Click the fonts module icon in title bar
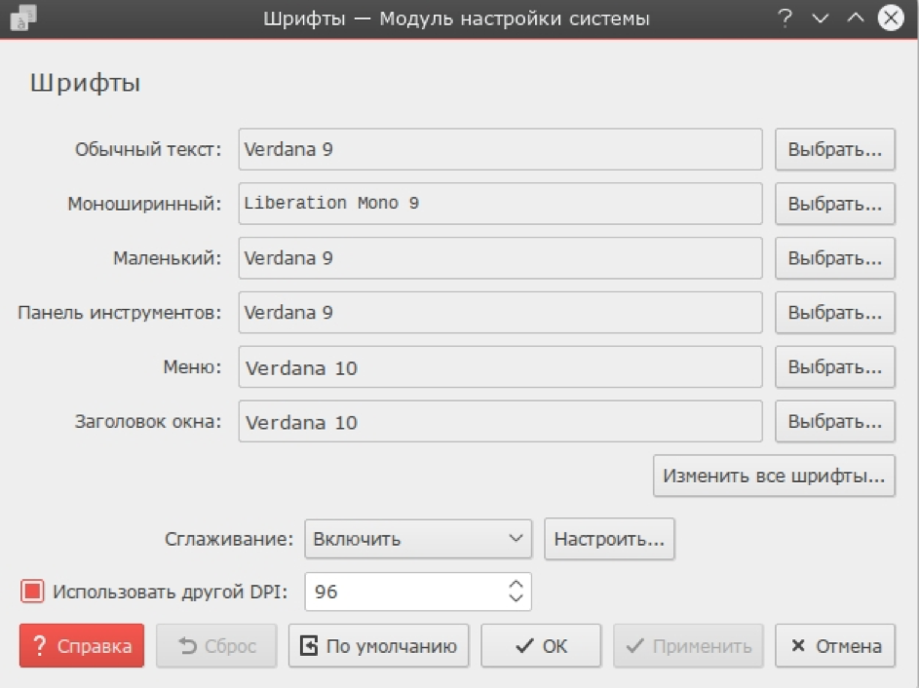Image resolution: width=919 pixels, height=688 pixels. (x=23, y=18)
